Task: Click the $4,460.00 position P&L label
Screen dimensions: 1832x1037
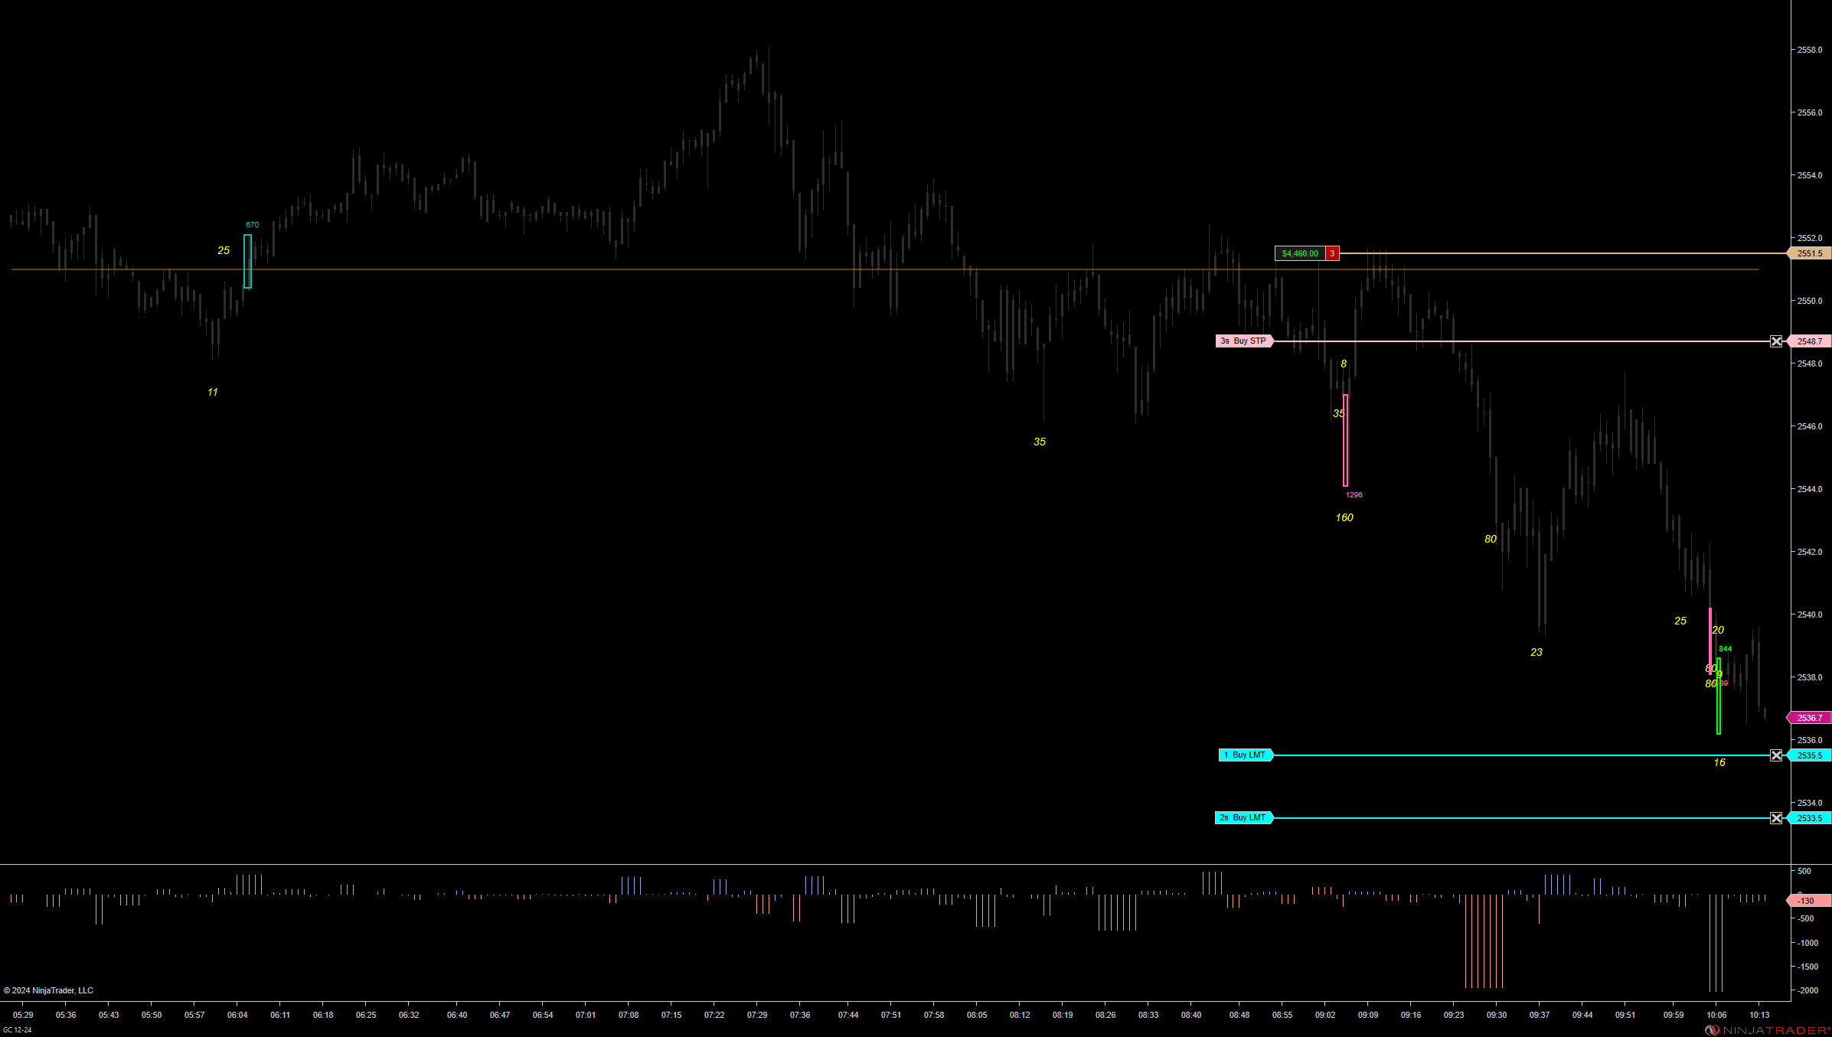Action: [x=1300, y=253]
